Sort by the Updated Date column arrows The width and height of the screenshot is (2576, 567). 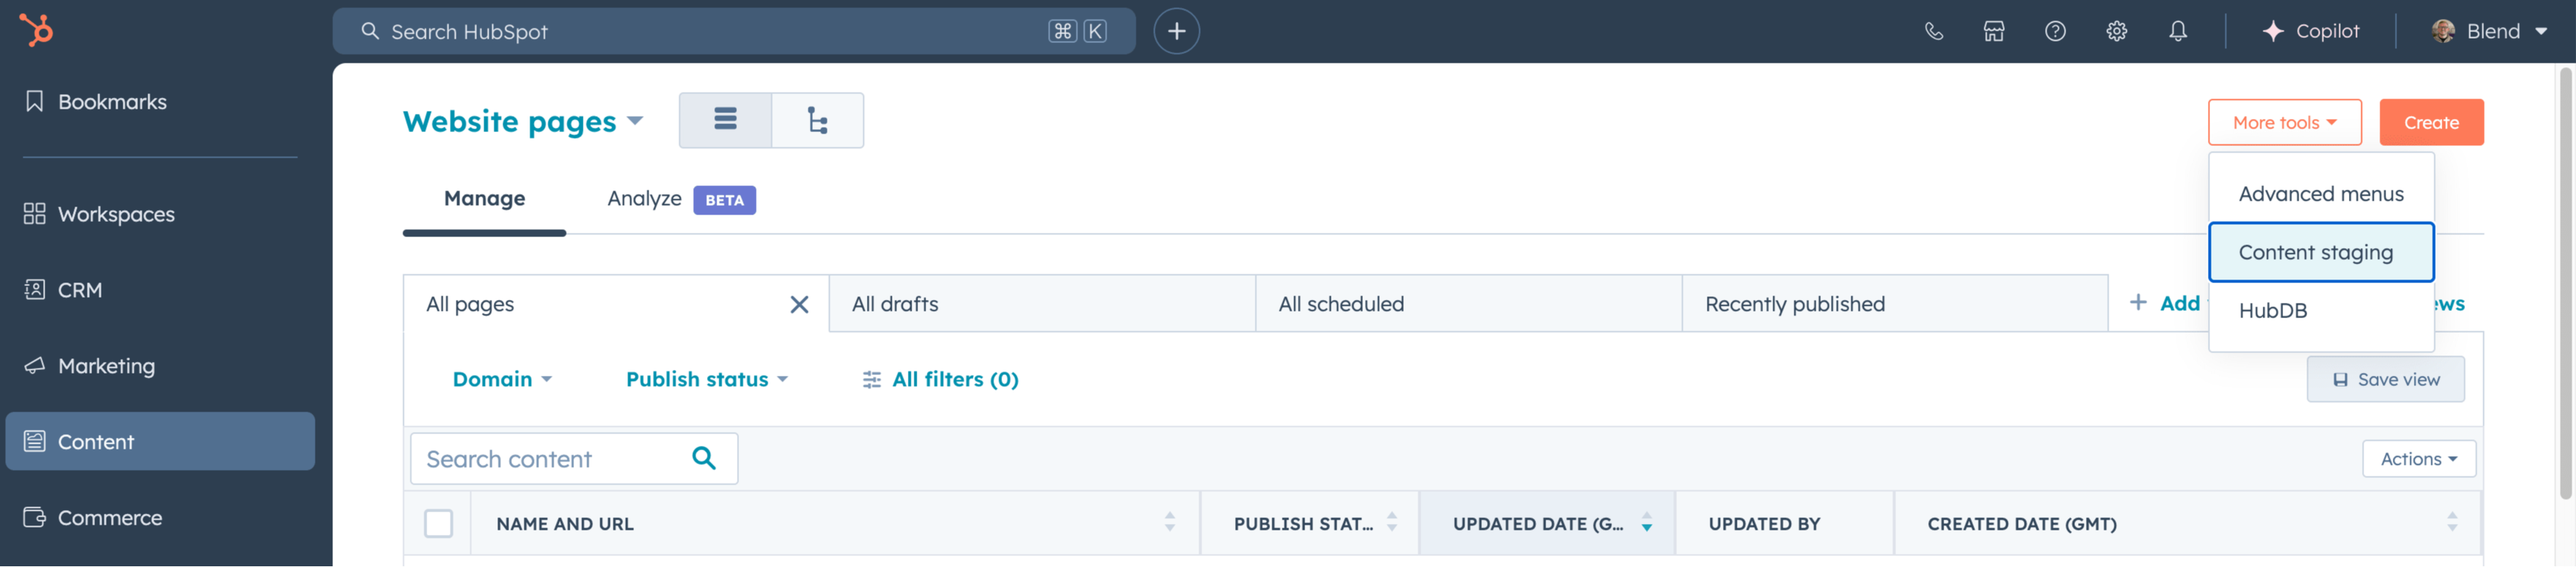click(1645, 523)
